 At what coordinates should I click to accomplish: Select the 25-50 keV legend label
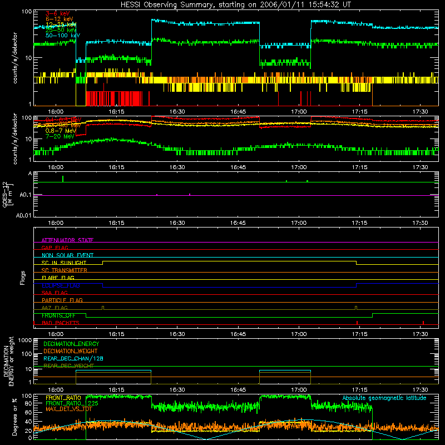[61, 30]
